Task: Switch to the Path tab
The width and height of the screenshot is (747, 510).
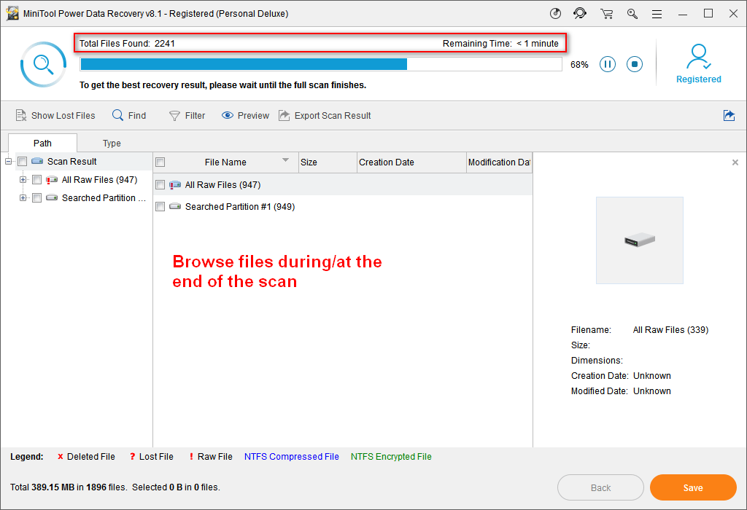Action: pyautogui.click(x=42, y=144)
